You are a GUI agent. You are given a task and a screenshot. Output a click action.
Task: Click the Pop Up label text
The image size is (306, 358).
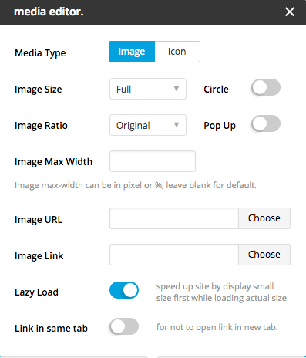point(220,126)
